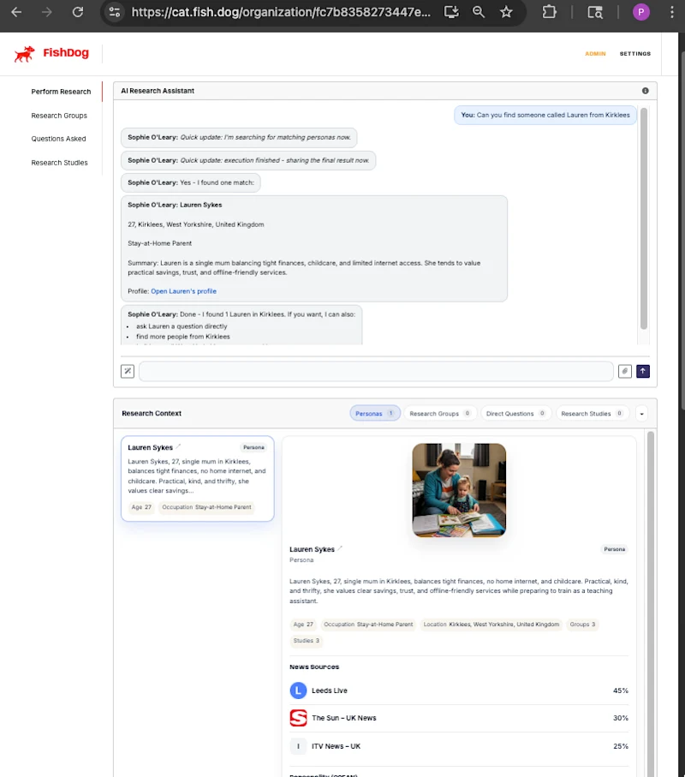
Task: Open the zoom magnifier in address bar
Action: pyautogui.click(x=479, y=12)
